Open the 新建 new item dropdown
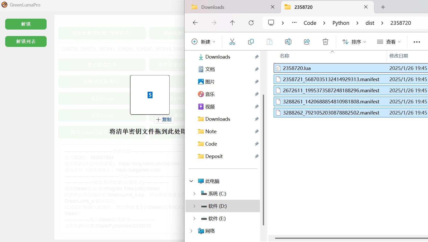The width and height of the screenshot is (428, 242). click(204, 42)
